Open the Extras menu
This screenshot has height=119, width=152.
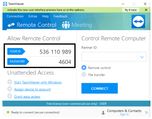click(x=33, y=16)
